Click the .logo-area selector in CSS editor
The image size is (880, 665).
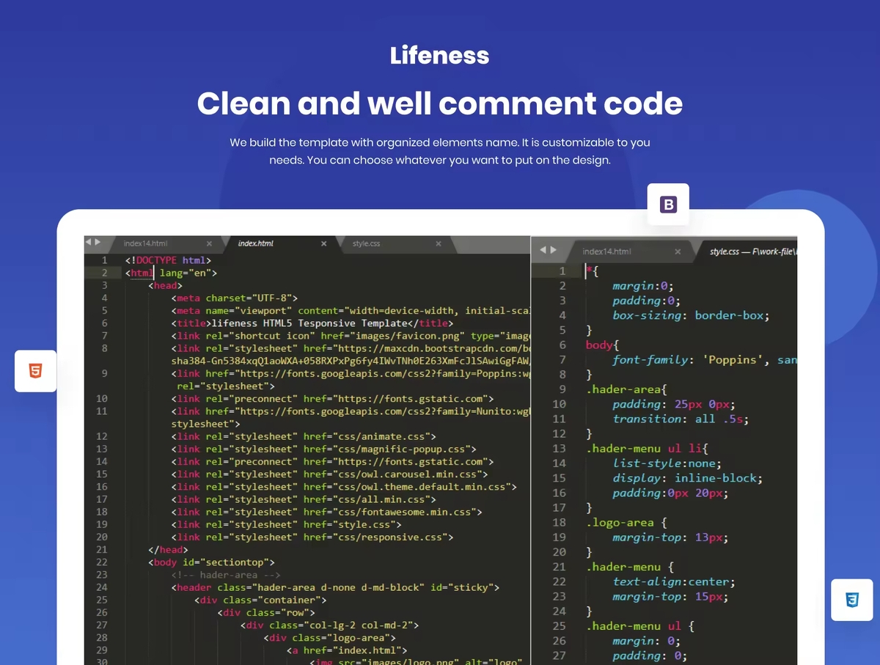tap(620, 523)
